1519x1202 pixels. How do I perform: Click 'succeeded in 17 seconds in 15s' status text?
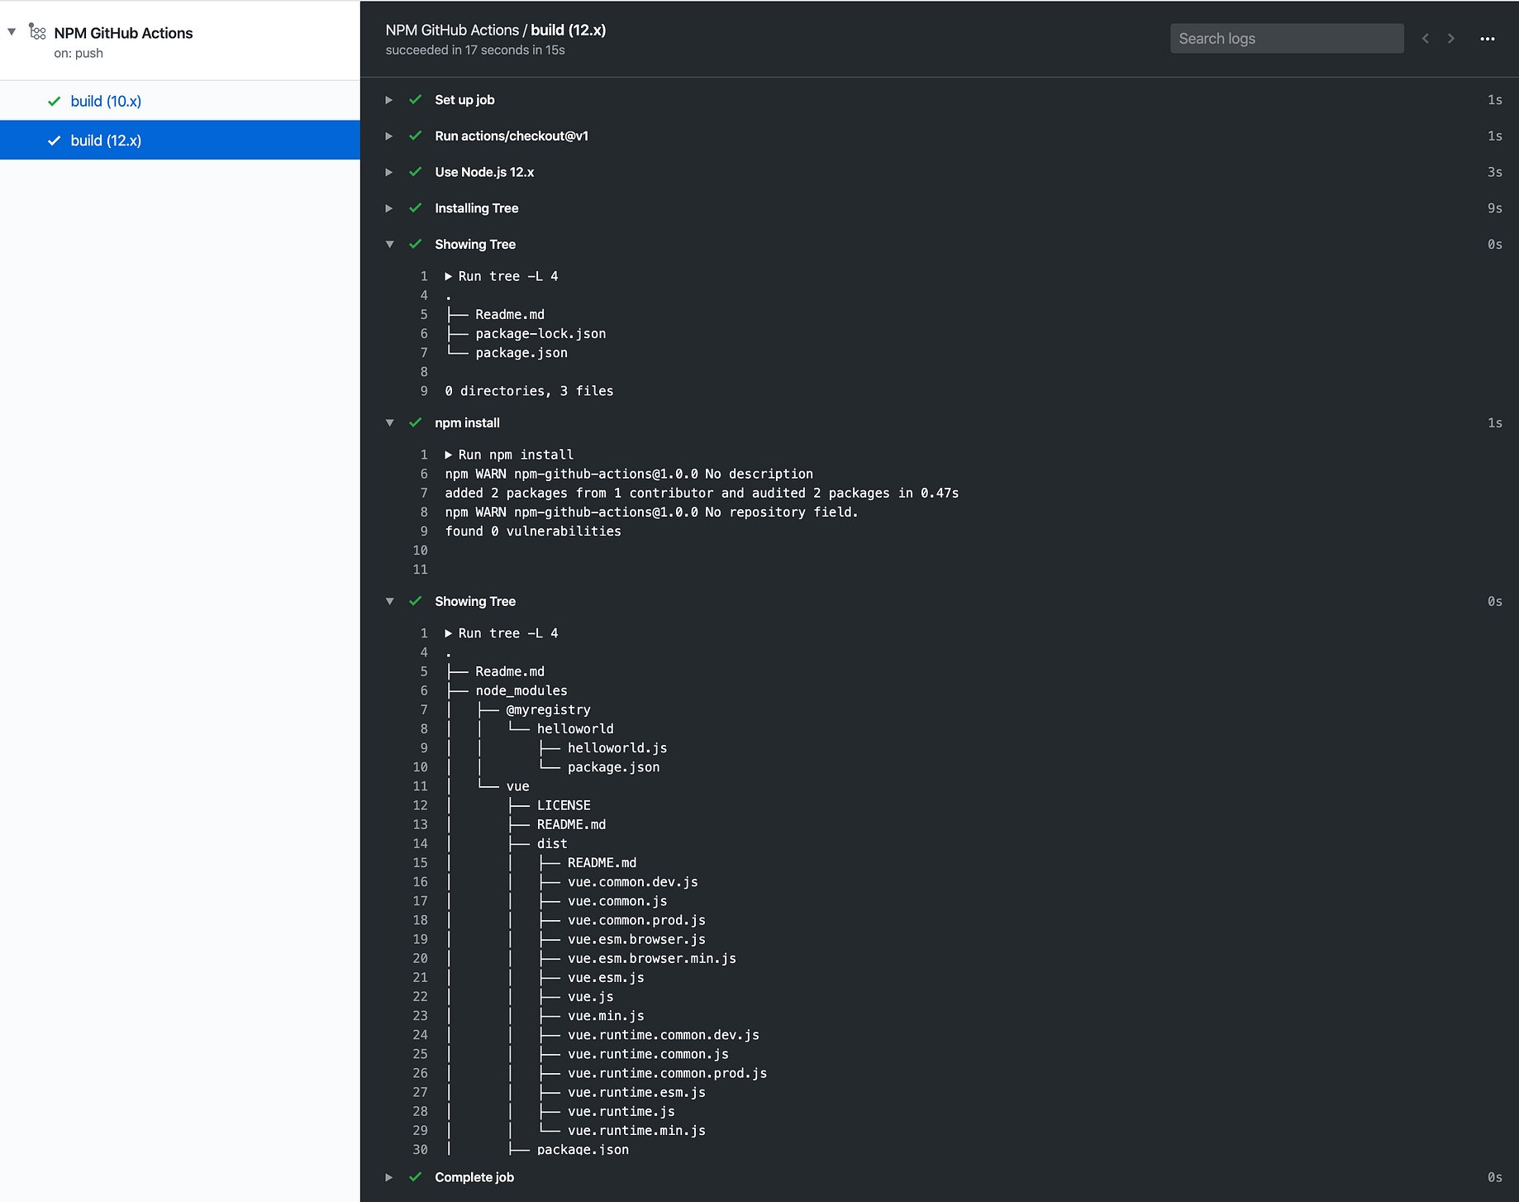click(475, 50)
